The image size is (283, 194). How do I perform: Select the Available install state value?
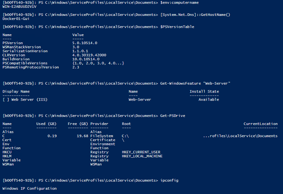pos(208,99)
